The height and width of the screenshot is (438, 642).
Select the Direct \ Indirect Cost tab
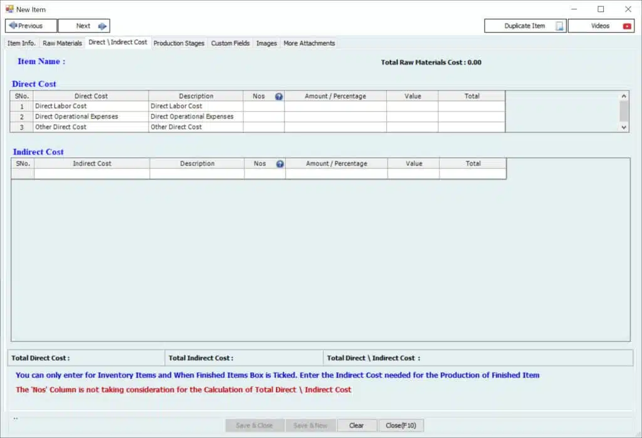pos(118,42)
